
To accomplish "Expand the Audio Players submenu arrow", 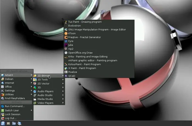I will [63, 91].
